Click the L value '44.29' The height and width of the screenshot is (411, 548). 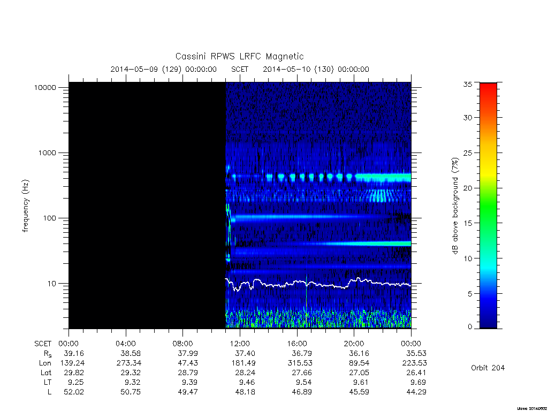tap(416, 392)
